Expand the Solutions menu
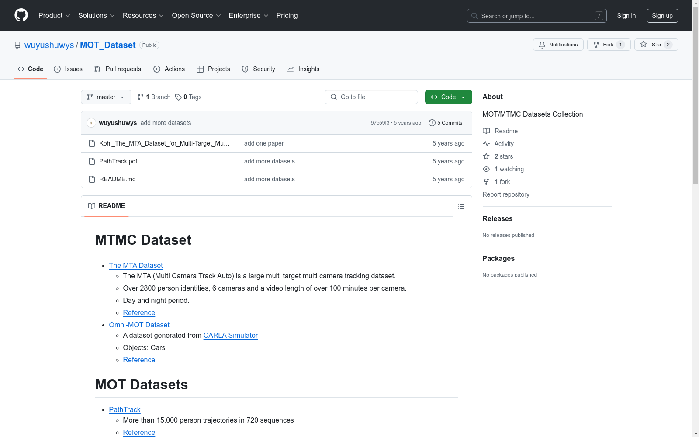699x437 pixels. click(97, 16)
